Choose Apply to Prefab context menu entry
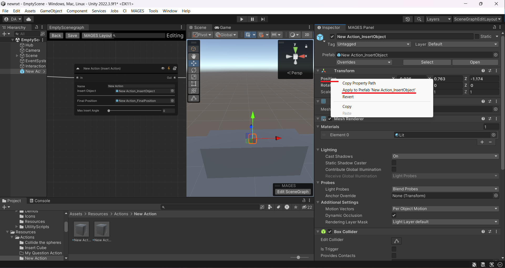The height and width of the screenshot is (268, 505). (379, 90)
